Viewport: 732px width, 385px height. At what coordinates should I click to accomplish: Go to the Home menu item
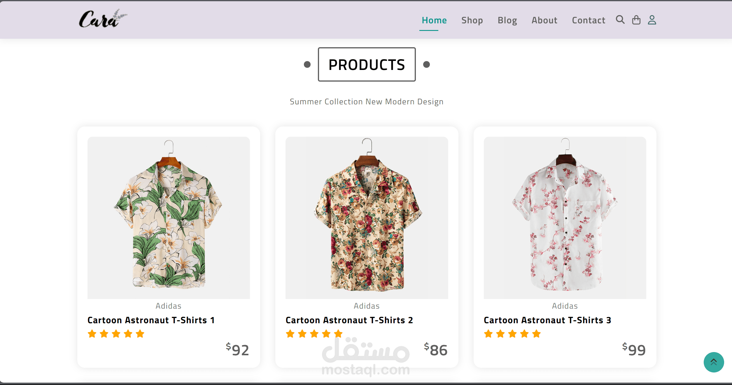point(434,20)
